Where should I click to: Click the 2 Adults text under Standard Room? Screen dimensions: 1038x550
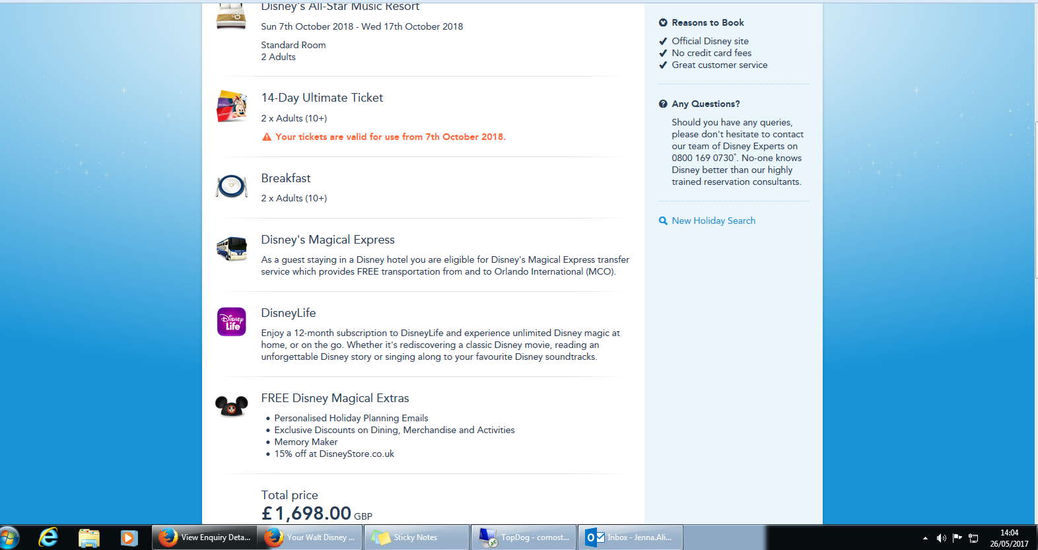278,57
